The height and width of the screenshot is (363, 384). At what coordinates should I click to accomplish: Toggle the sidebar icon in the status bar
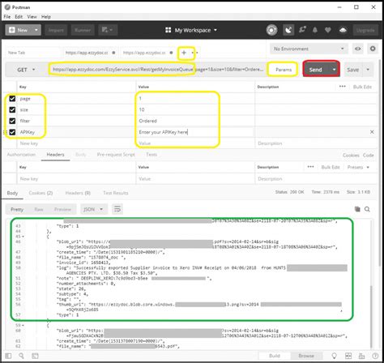[x=8, y=356]
